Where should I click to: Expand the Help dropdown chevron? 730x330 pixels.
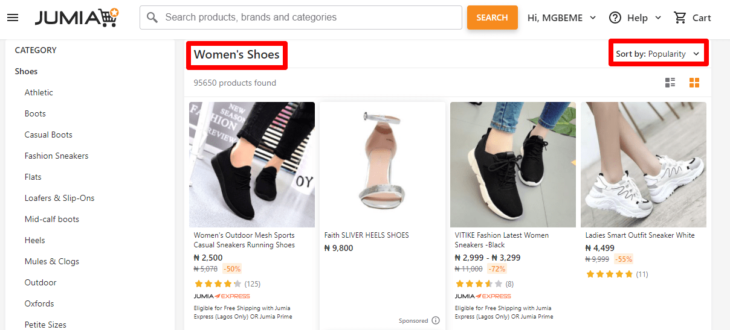[x=658, y=18]
